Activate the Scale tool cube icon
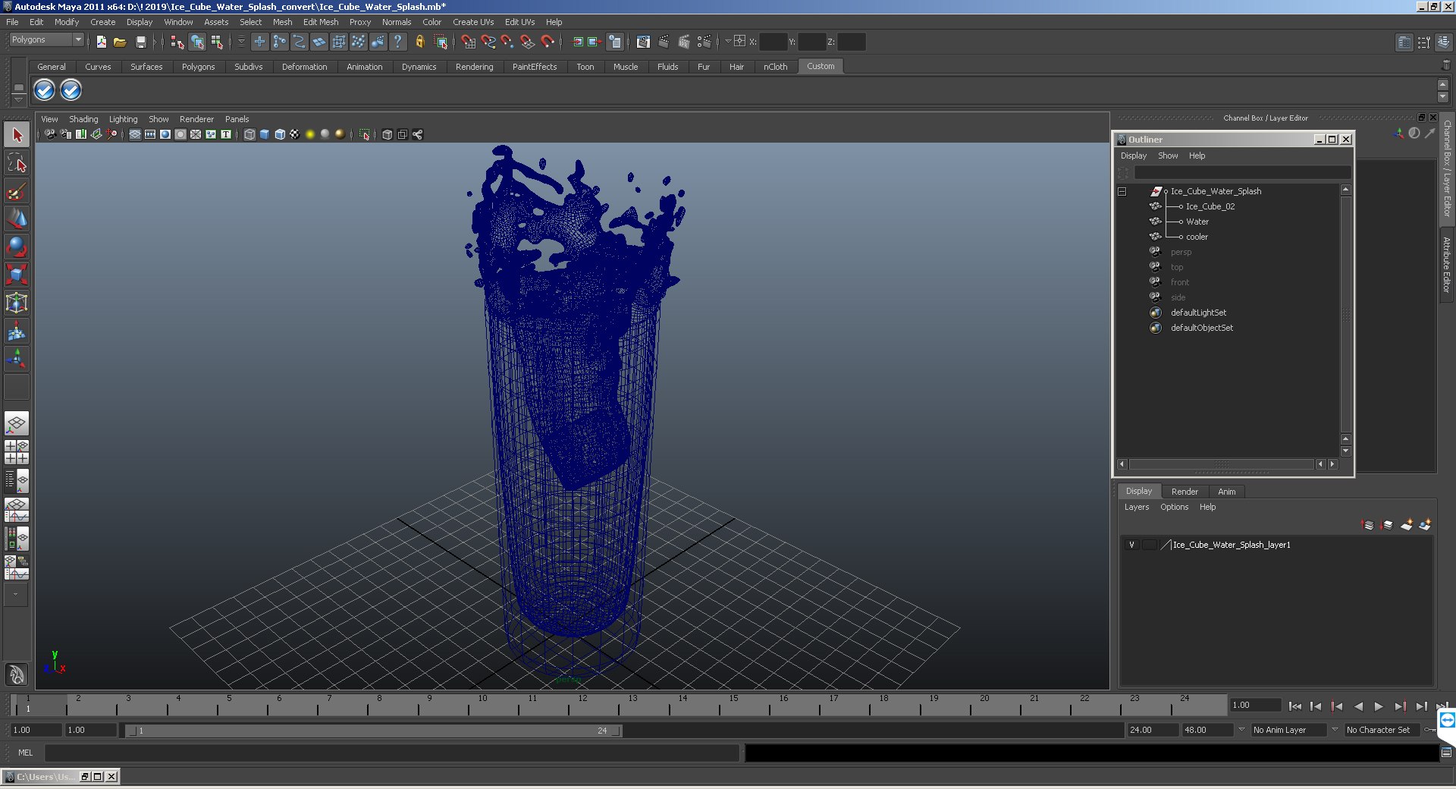This screenshot has height=789, width=1456. click(17, 275)
